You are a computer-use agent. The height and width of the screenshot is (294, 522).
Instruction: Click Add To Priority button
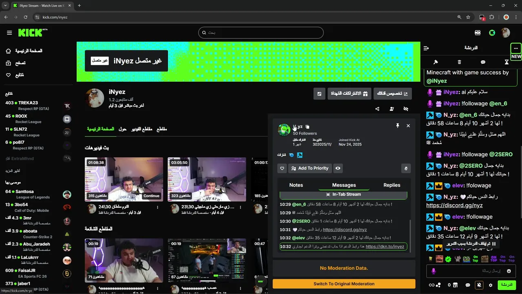click(310, 168)
